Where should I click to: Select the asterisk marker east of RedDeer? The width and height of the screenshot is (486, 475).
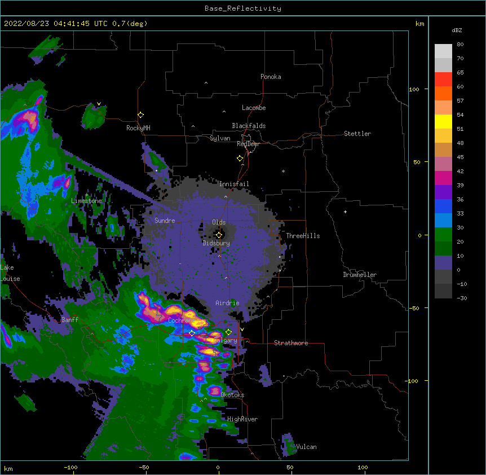pos(283,171)
